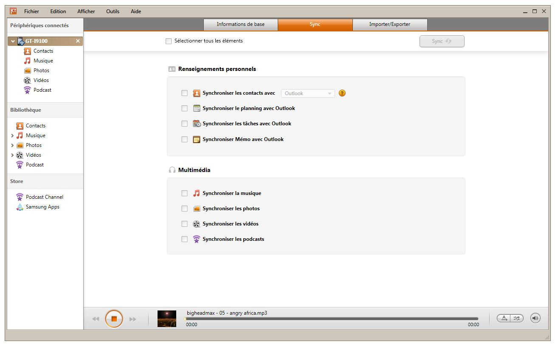Check Sélectionner tous les éléments

click(x=169, y=41)
